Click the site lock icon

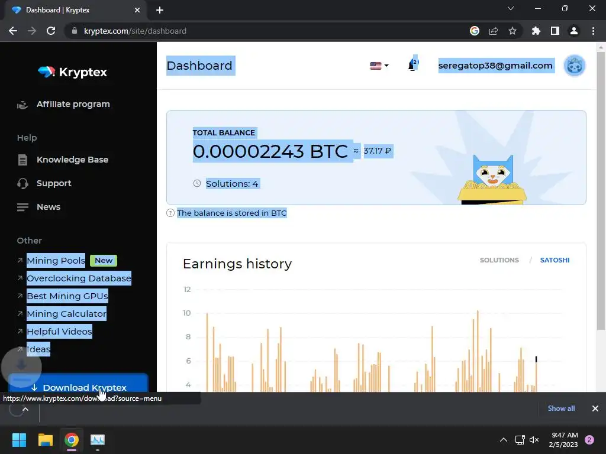pos(75,31)
